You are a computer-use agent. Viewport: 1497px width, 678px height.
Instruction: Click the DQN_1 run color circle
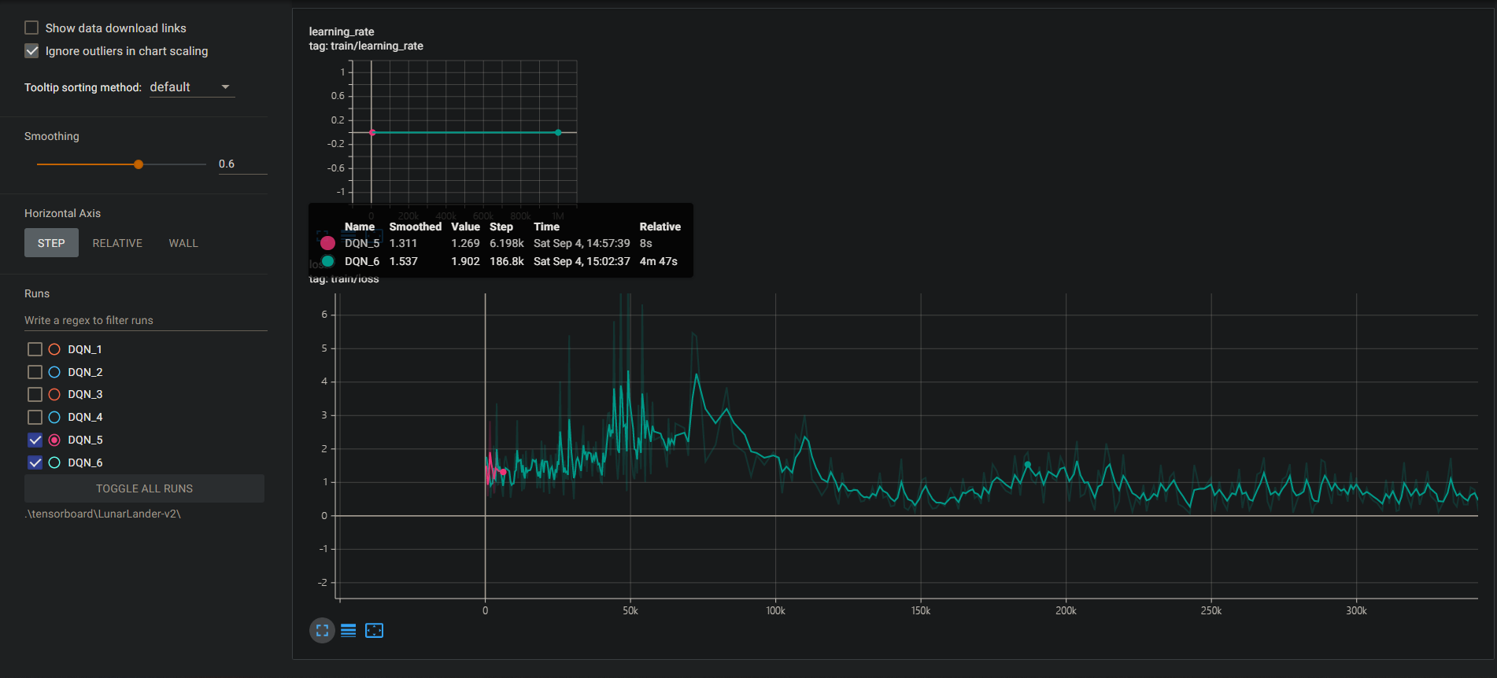pyautogui.click(x=54, y=349)
